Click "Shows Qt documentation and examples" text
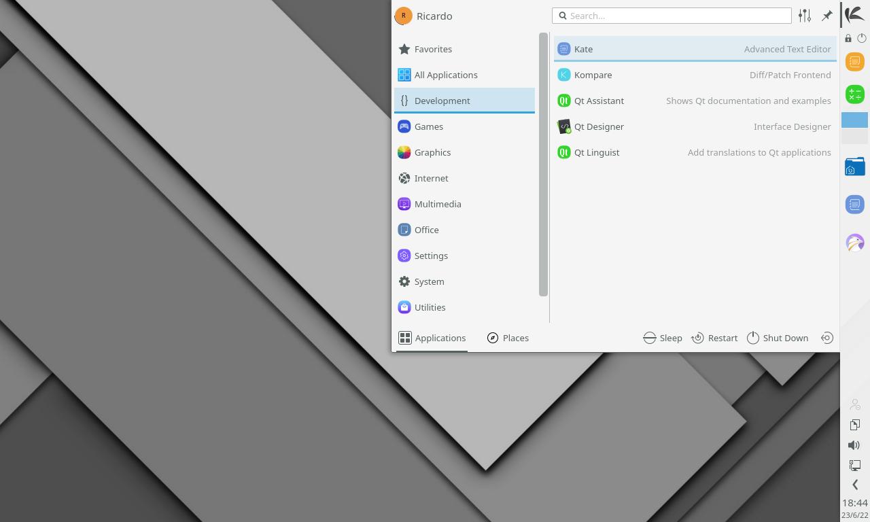The image size is (870, 522). [x=748, y=101]
